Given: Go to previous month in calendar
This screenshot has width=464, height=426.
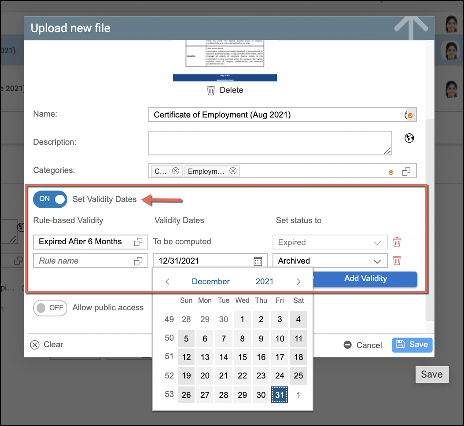Looking at the screenshot, I should (167, 282).
